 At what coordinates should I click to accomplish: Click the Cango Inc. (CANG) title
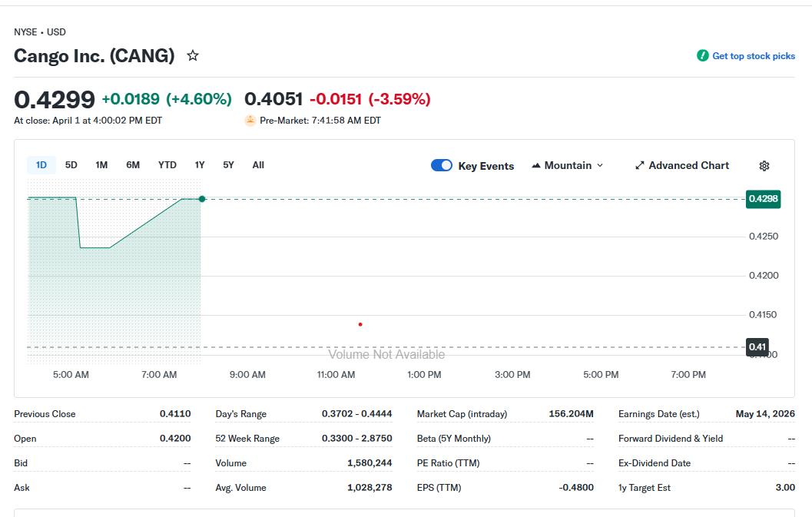[94, 55]
